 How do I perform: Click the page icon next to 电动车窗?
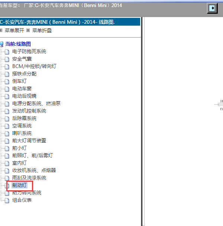click(7, 89)
